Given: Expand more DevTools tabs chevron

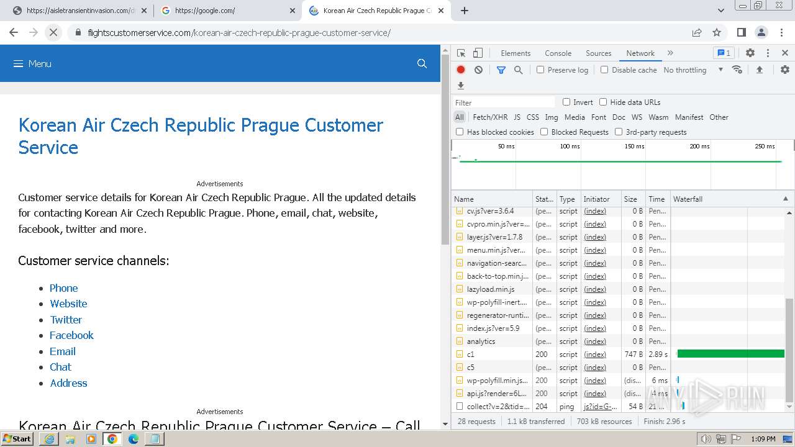Looking at the screenshot, I should point(670,53).
